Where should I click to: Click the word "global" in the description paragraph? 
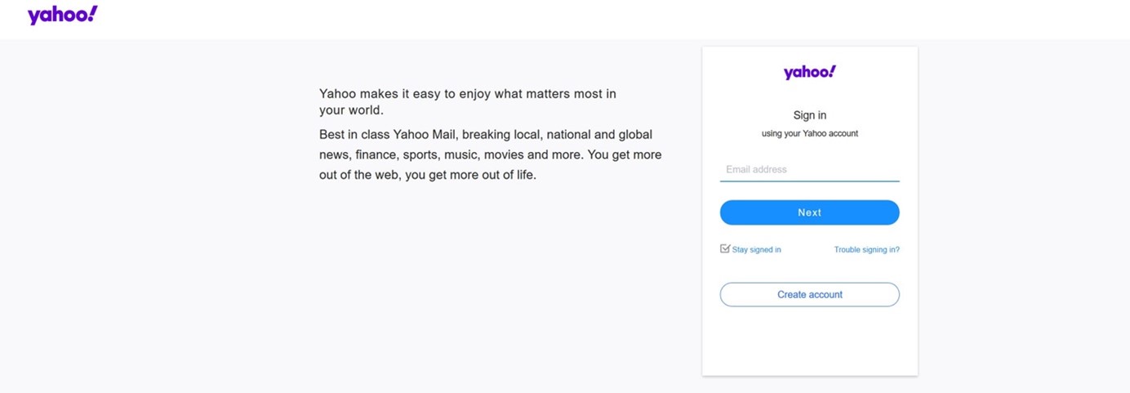[635, 135]
